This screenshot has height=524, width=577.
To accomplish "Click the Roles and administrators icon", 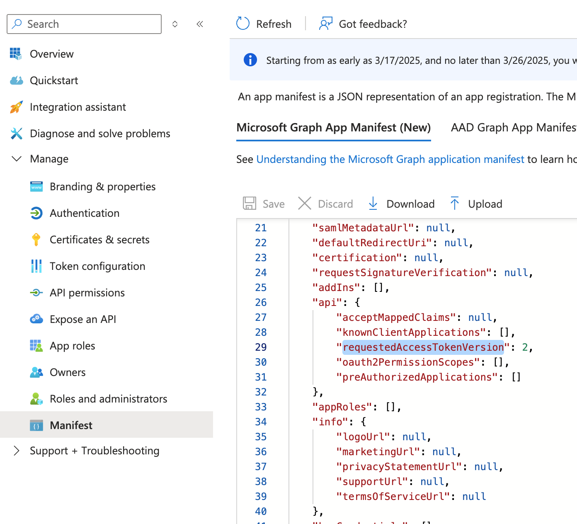I will 36,399.
